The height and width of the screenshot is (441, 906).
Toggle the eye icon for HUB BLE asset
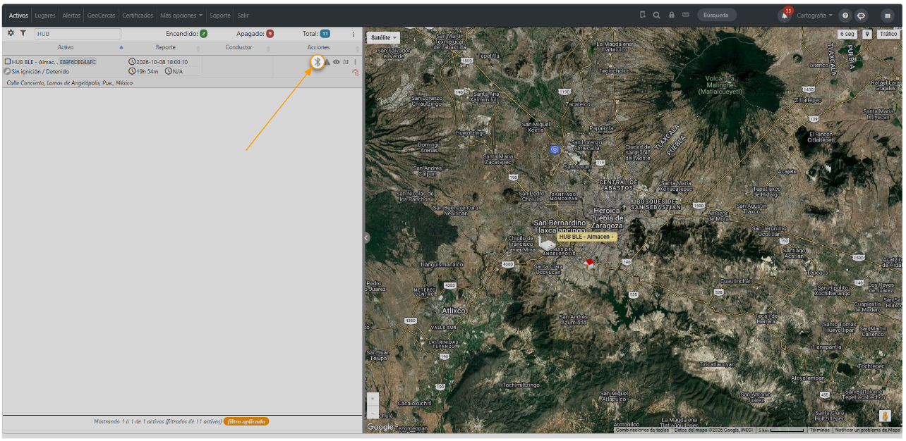[337, 62]
